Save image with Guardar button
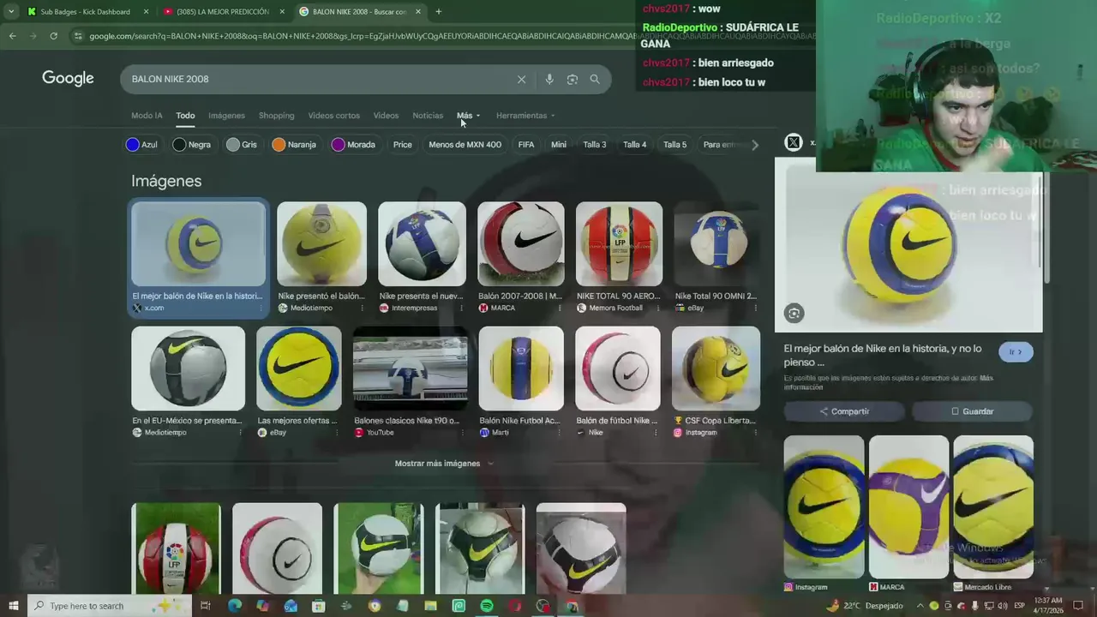The width and height of the screenshot is (1097, 617). (973, 411)
